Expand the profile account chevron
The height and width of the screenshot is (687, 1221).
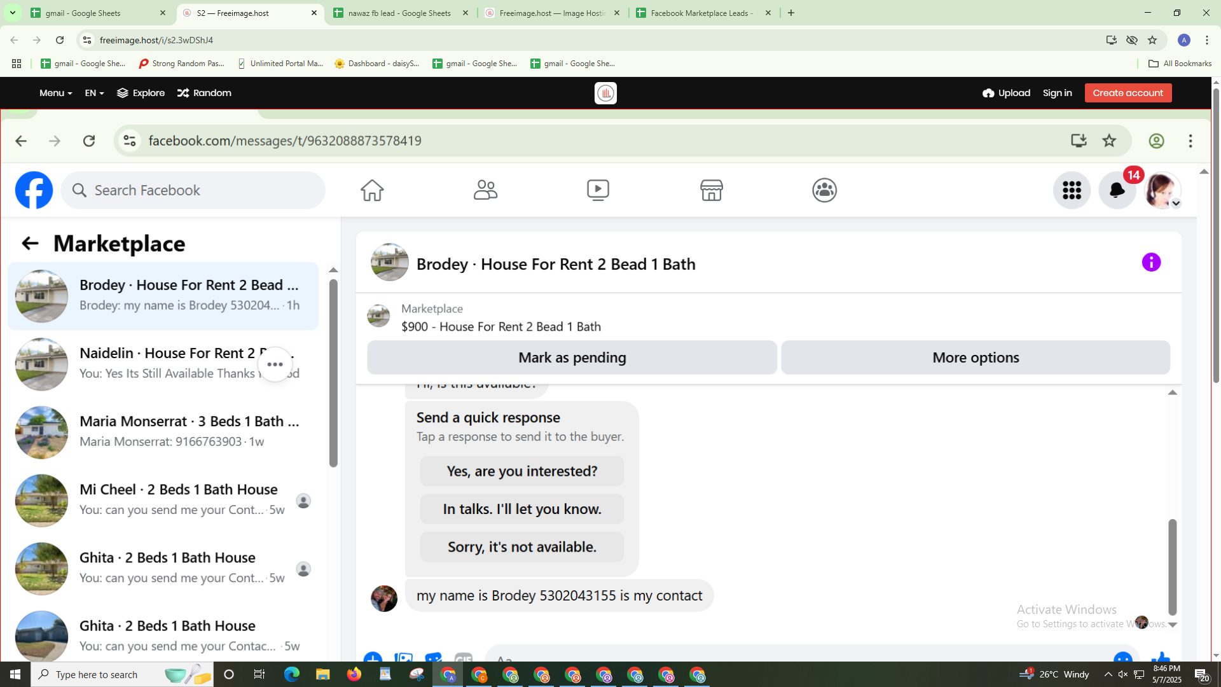point(1176,204)
